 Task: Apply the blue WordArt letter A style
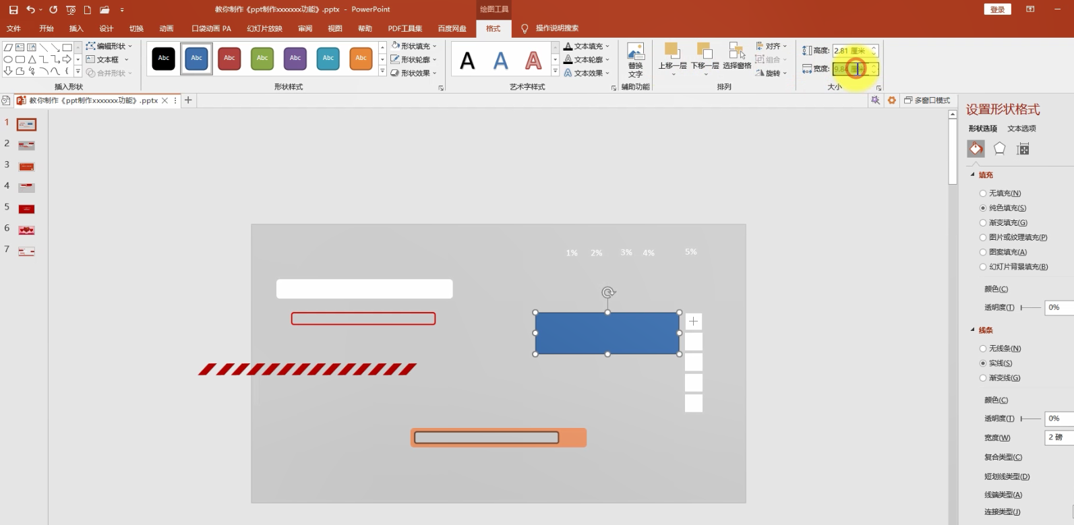[x=500, y=61]
